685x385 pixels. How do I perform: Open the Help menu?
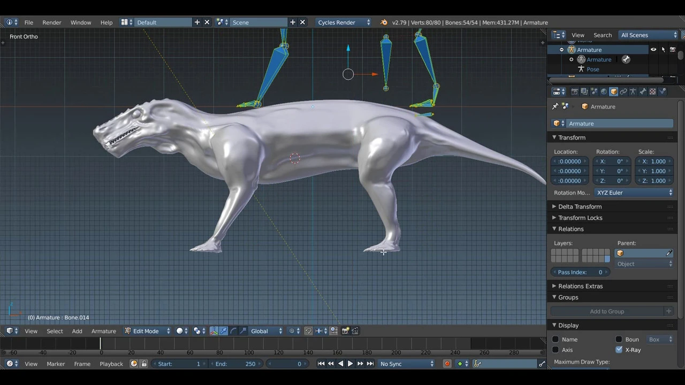click(x=106, y=22)
